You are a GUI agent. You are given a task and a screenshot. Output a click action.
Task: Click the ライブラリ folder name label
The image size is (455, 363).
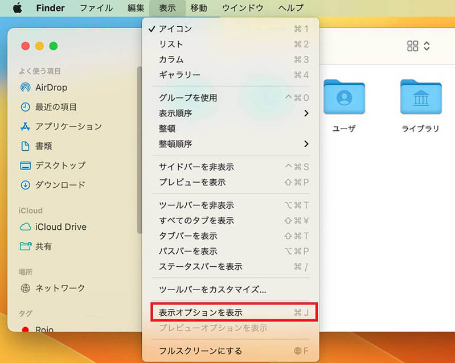[x=421, y=129]
